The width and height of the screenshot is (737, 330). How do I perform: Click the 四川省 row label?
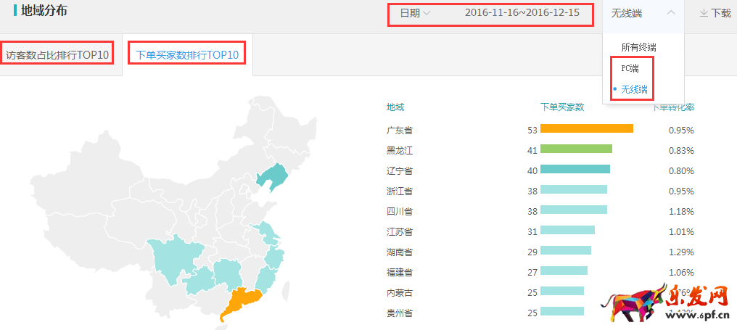[x=400, y=212]
